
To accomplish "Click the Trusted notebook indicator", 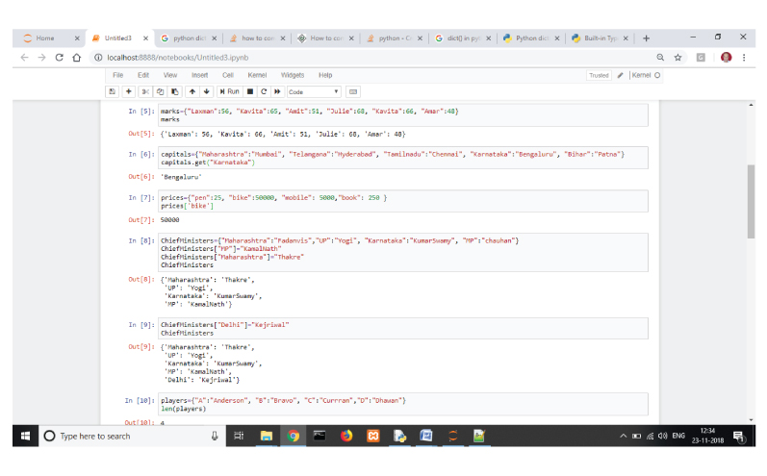I will pyautogui.click(x=599, y=75).
